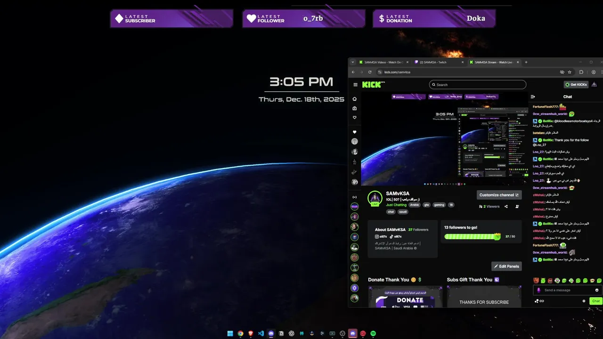
Task: Click the Send a message field
Action: point(567,290)
